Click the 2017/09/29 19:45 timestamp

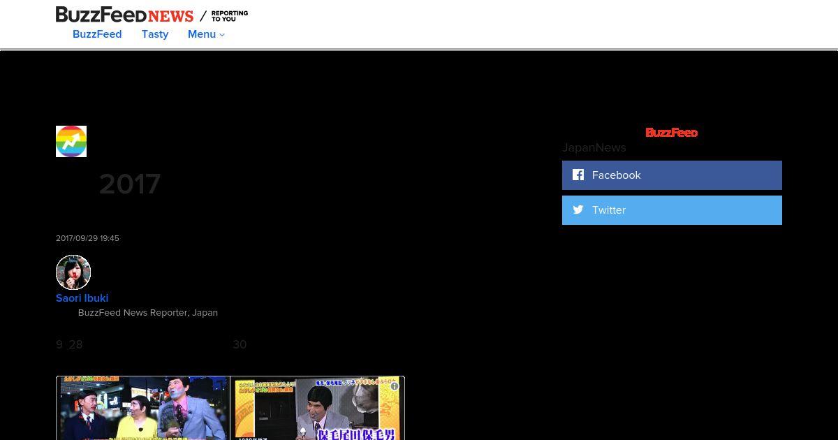87,238
